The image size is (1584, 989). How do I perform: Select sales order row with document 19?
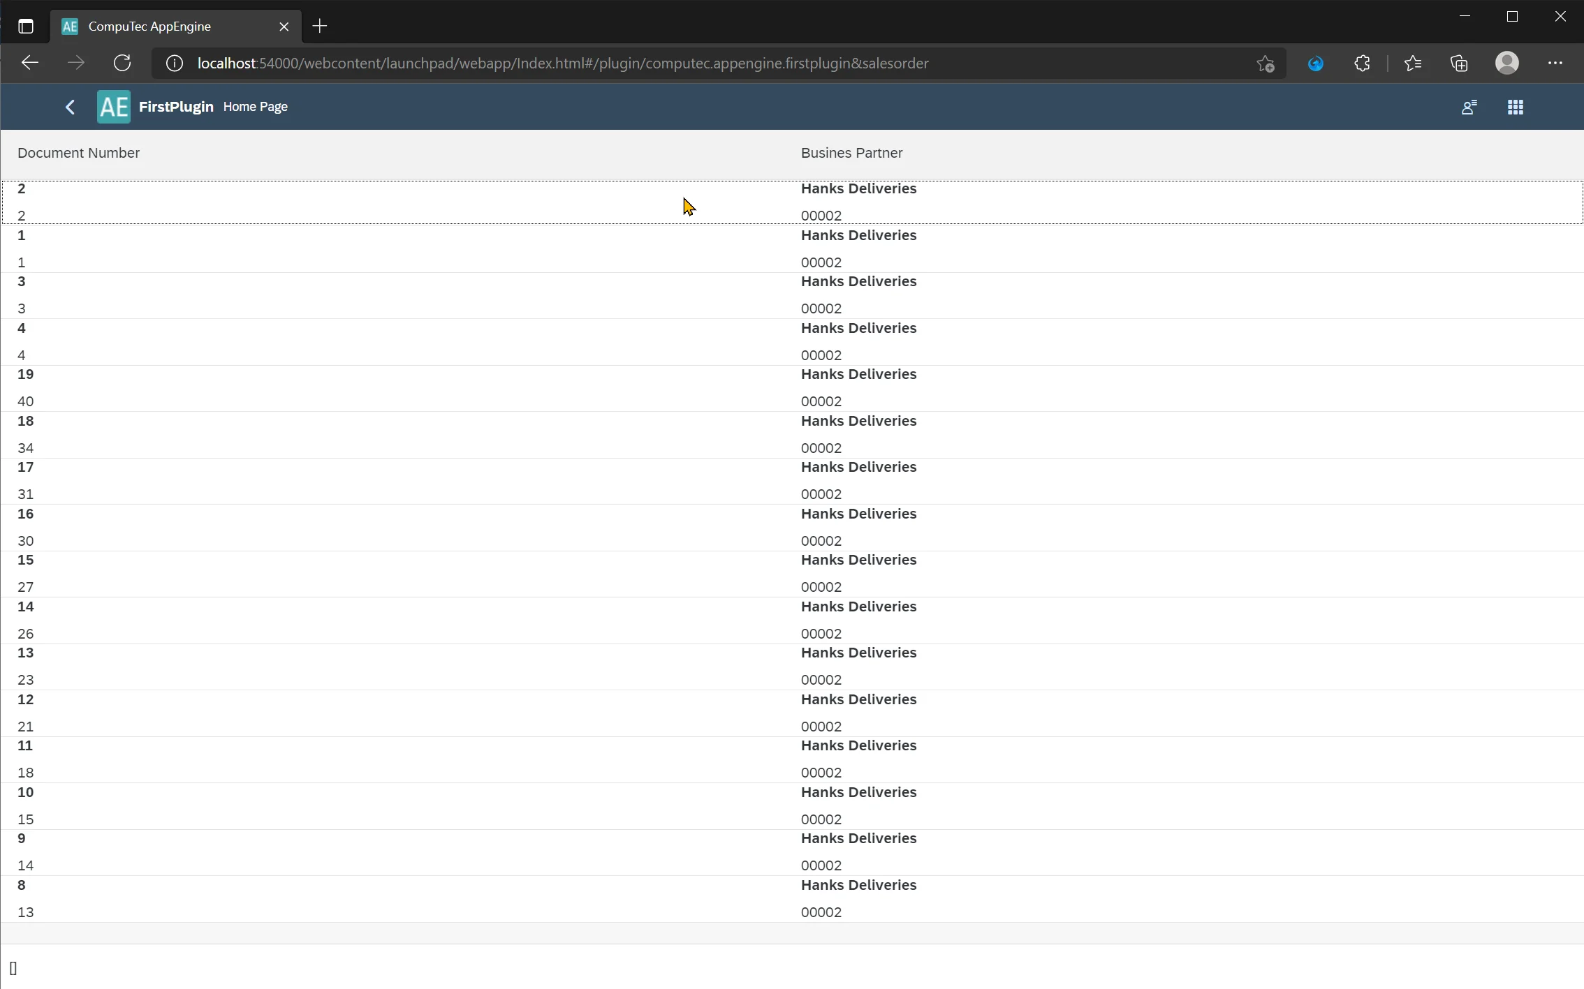pyautogui.click(x=419, y=388)
